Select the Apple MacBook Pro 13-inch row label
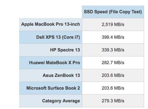This screenshot has height=109, width=148. (51, 24)
